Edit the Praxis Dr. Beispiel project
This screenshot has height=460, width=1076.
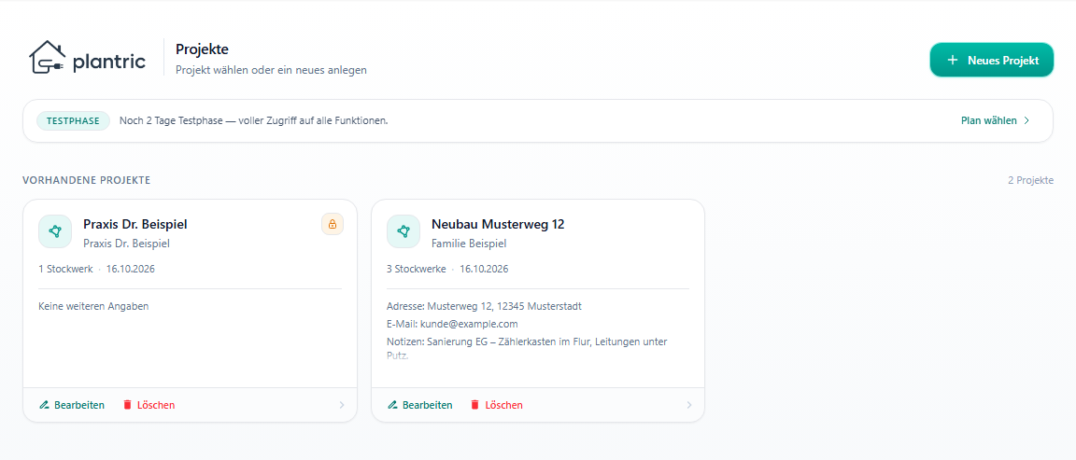(72, 405)
